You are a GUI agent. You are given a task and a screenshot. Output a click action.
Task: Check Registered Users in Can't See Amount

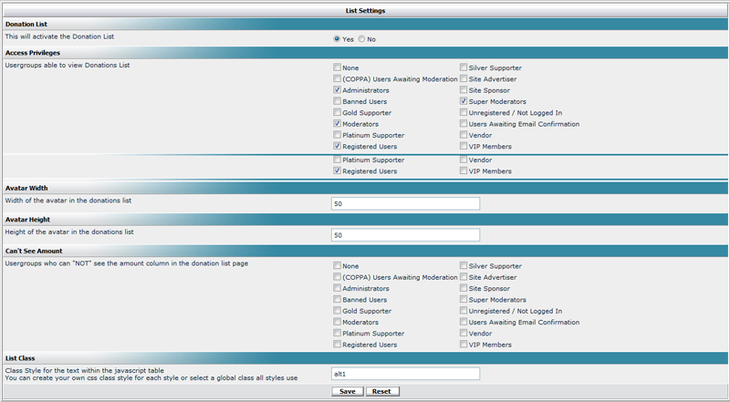coord(337,345)
